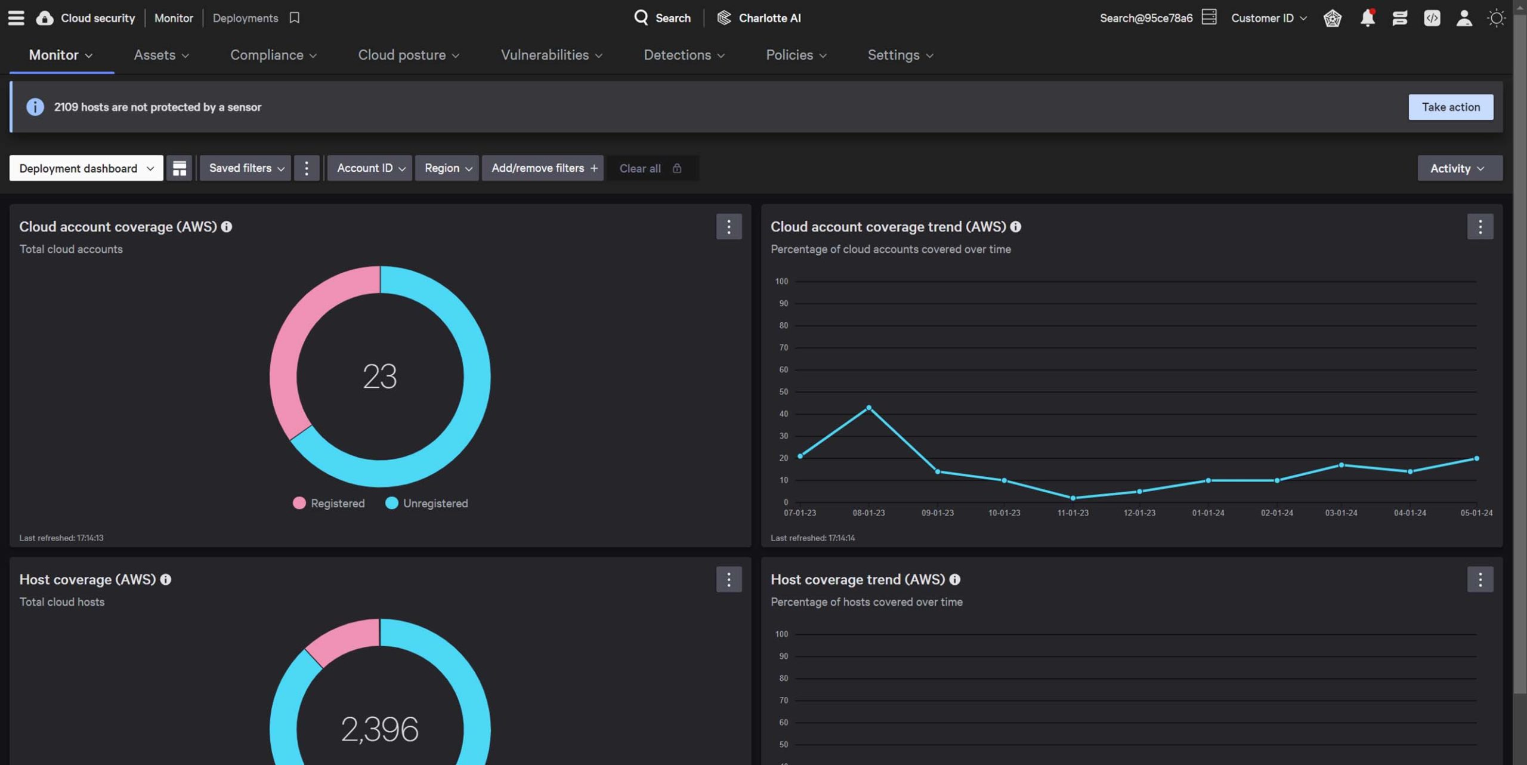Open Host coverage widget menu

coord(729,579)
